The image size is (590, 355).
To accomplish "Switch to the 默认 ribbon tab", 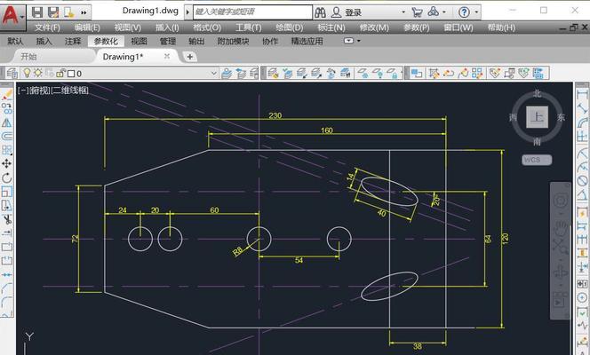I will [x=15, y=42].
